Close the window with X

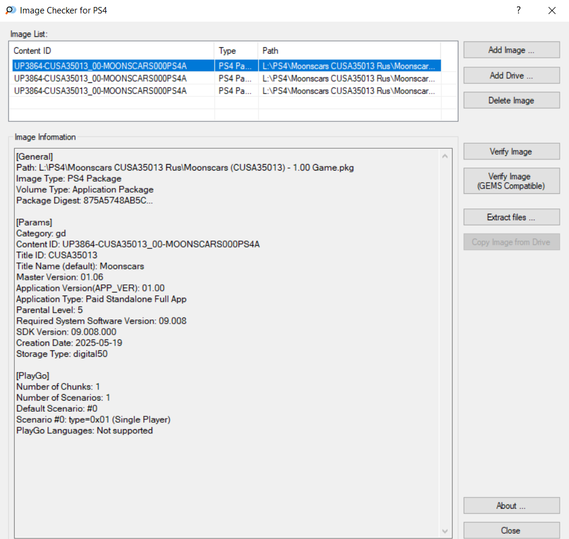click(552, 10)
